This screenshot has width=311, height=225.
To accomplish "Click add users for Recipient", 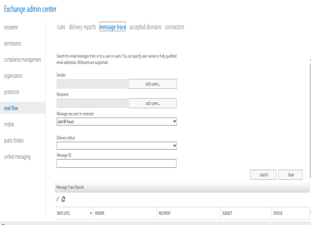I will coord(153,103).
